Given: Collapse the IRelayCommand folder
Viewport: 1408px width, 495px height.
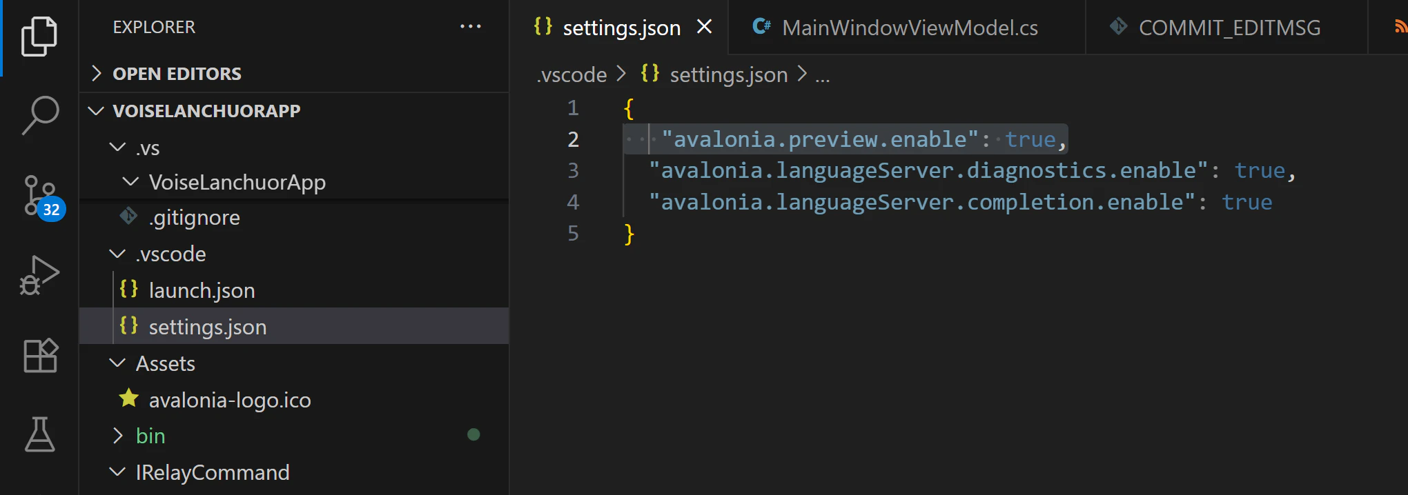Looking at the screenshot, I should (x=118, y=472).
